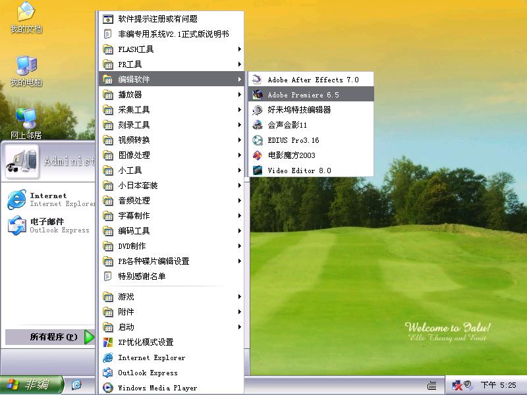Screen dimensions: 527x395
Task: Click the 游戏 folder icon
Action: (108, 297)
